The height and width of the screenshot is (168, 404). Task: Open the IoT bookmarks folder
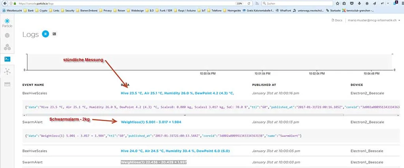[202, 11]
